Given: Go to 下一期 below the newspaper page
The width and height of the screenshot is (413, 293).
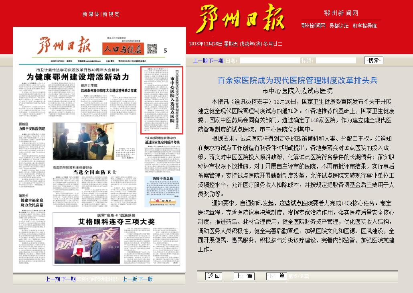Looking at the screenshot, I should pos(68,279).
